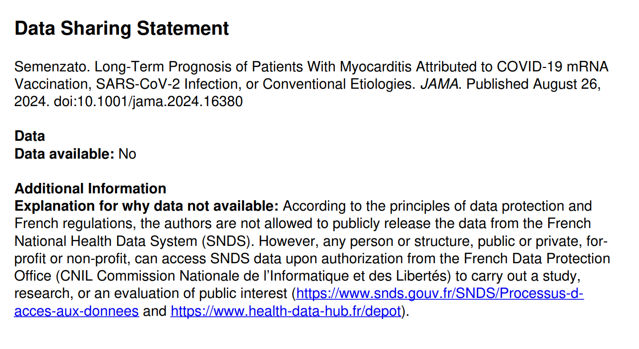Click the "Additional Information" heading
Image resolution: width=639 pixels, height=349 pixels.
(90, 189)
